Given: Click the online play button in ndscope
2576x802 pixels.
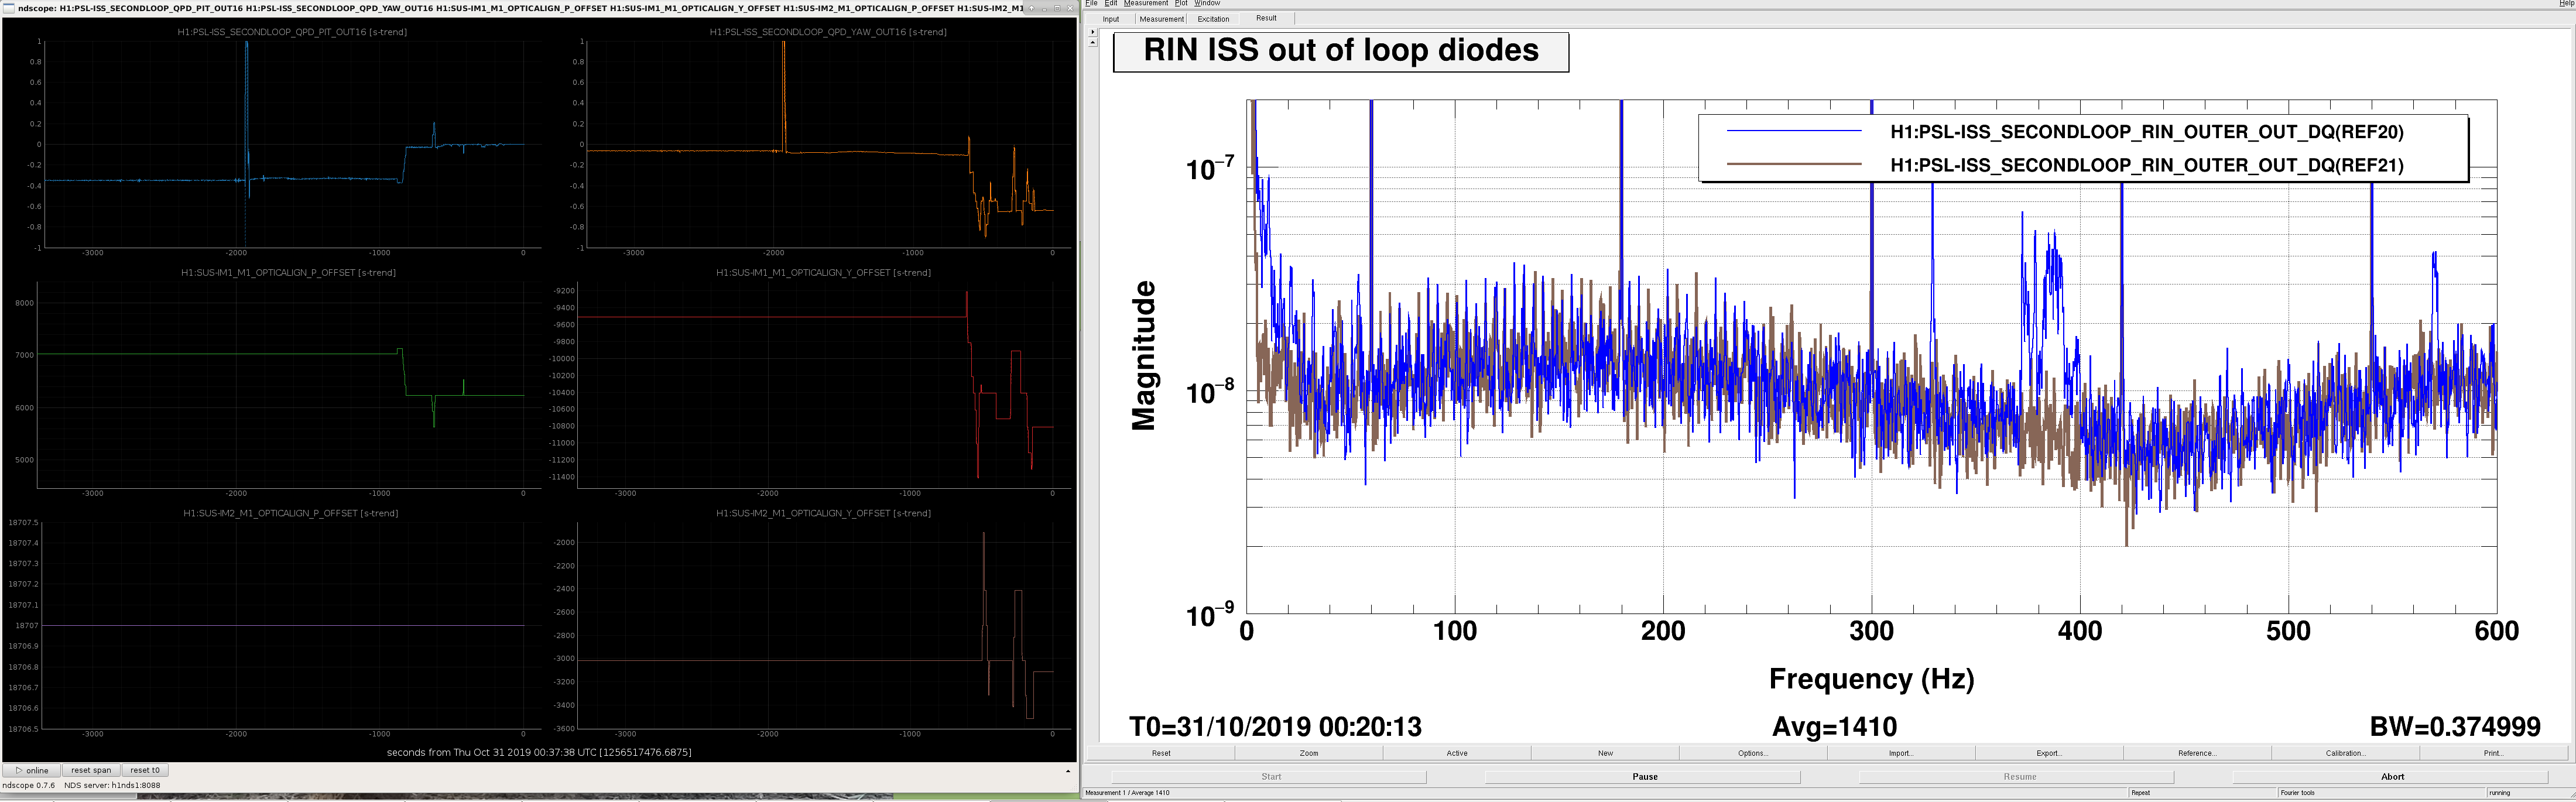Looking at the screenshot, I should [x=31, y=770].
